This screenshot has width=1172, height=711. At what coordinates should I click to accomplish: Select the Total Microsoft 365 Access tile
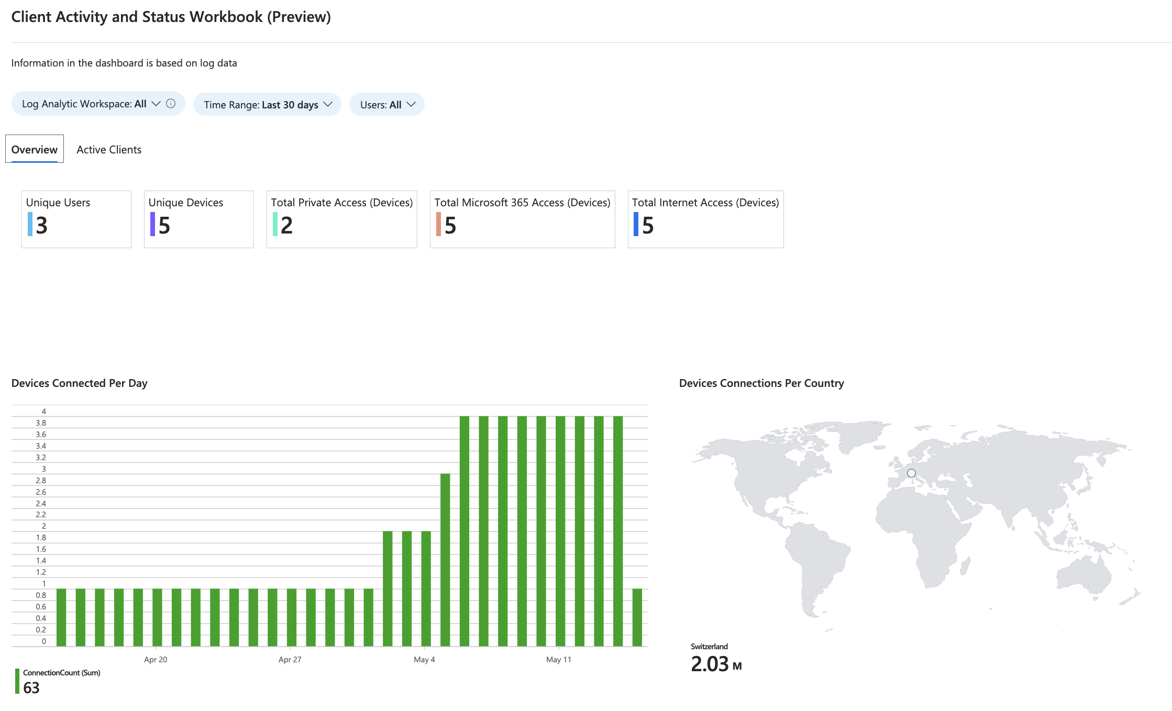(x=523, y=219)
